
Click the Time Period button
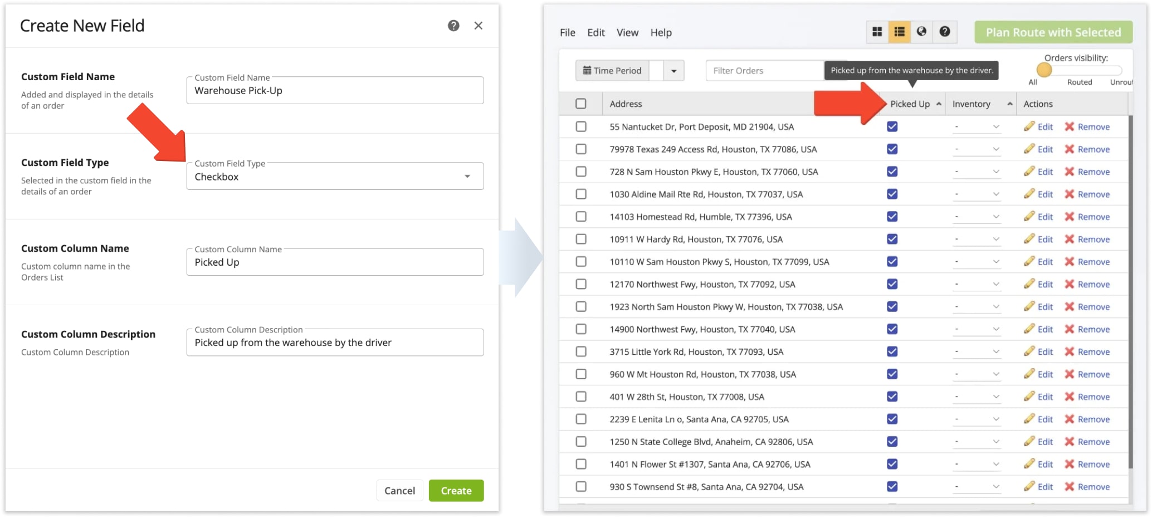612,71
